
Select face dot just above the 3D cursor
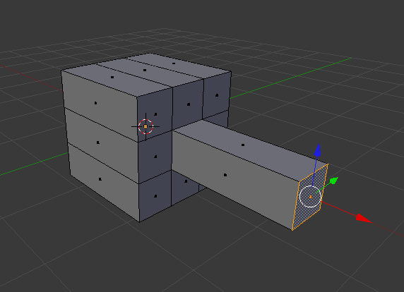tap(155, 114)
